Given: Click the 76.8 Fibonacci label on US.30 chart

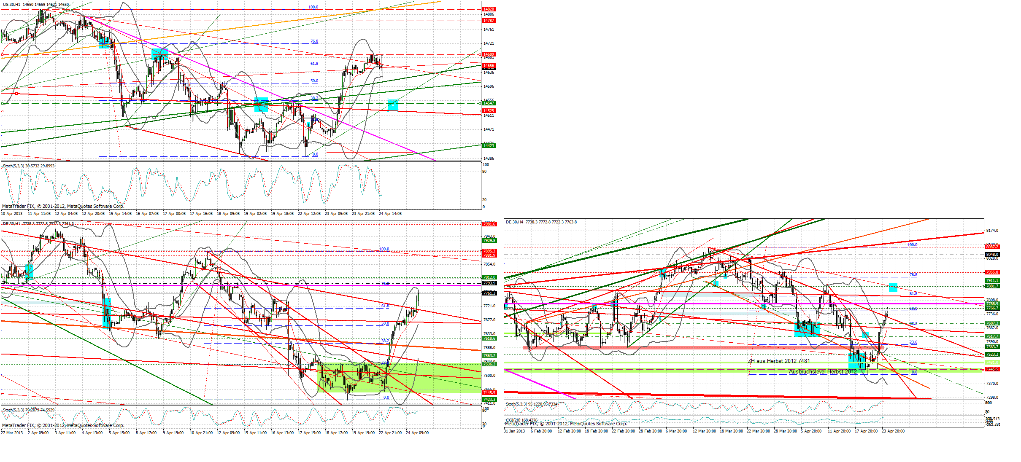Looking at the screenshot, I should click(x=314, y=41).
